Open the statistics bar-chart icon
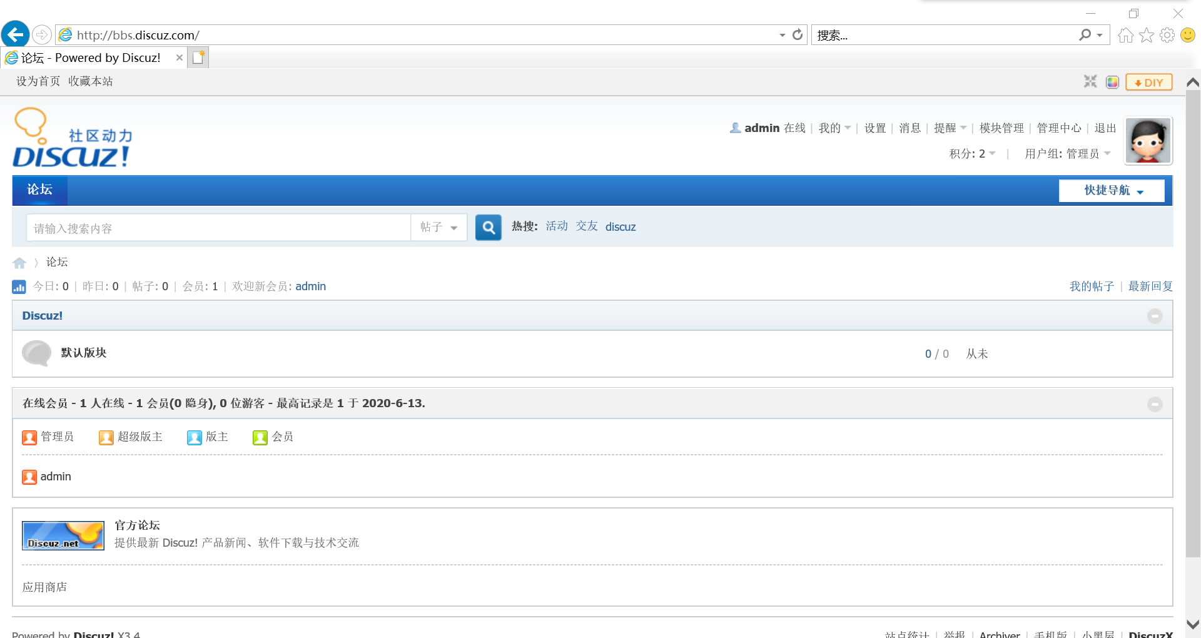Screen dimensions: 1201x638 19,286
